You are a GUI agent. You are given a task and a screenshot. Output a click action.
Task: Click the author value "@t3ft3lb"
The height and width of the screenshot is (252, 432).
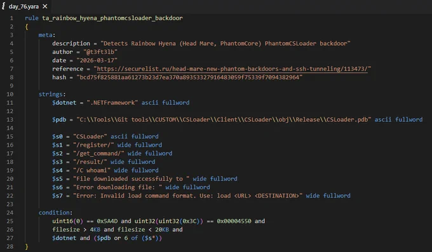[100, 52]
